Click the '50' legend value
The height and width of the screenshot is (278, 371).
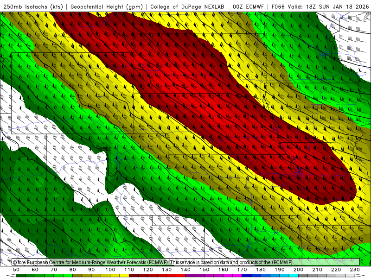point(16,270)
